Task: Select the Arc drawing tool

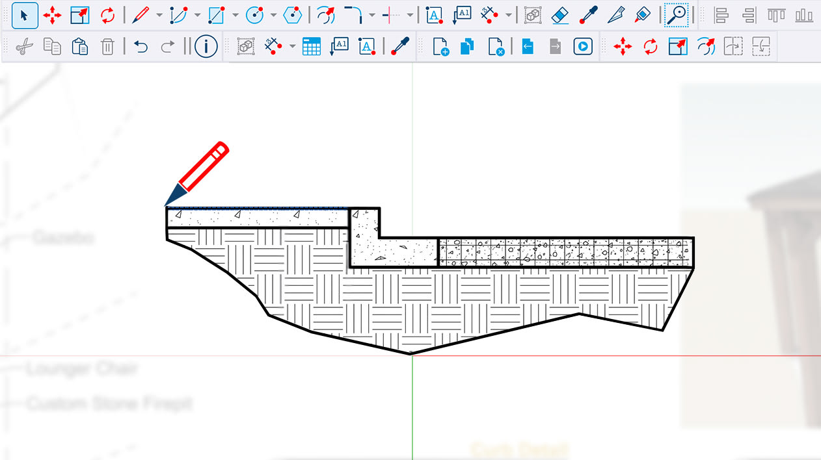Action: point(179,15)
